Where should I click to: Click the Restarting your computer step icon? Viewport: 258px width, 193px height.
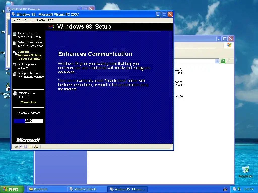point(14,65)
